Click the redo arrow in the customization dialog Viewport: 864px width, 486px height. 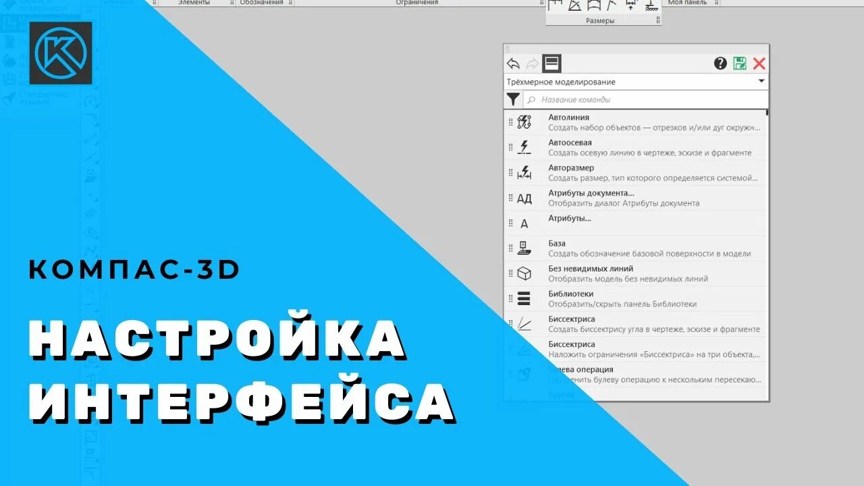[x=532, y=63]
